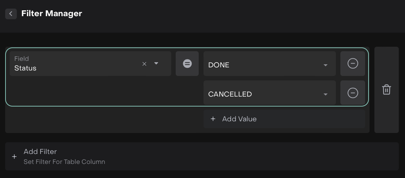This screenshot has width=405, height=178.
Task: Clear the Status field with the X icon
Action: point(144,64)
